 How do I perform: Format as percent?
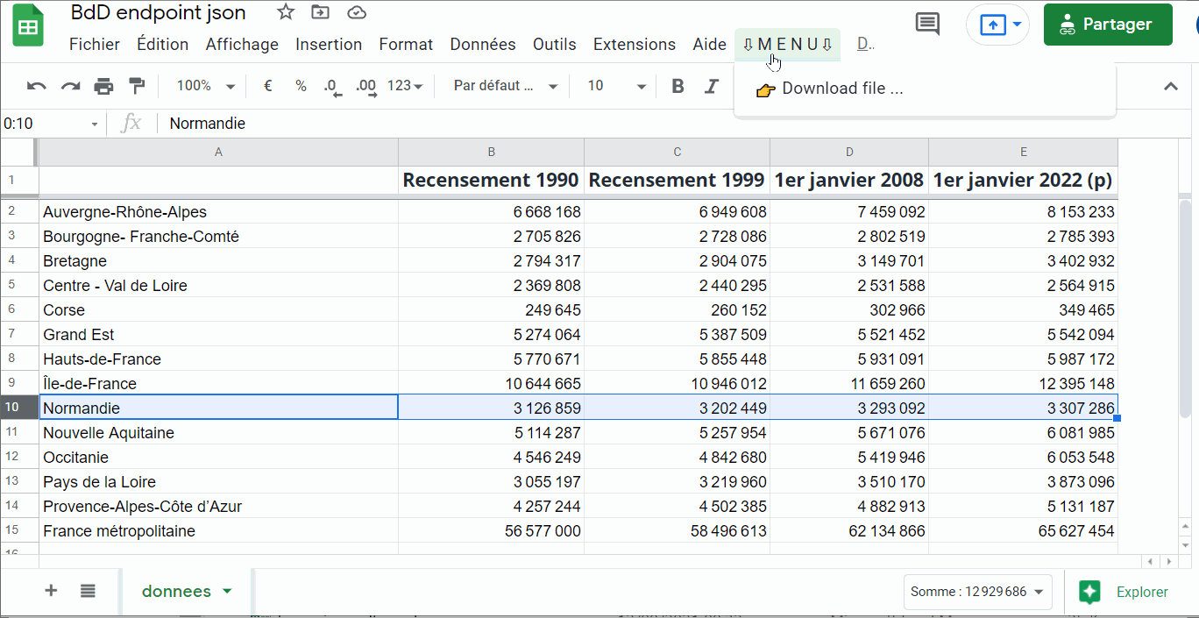[301, 86]
